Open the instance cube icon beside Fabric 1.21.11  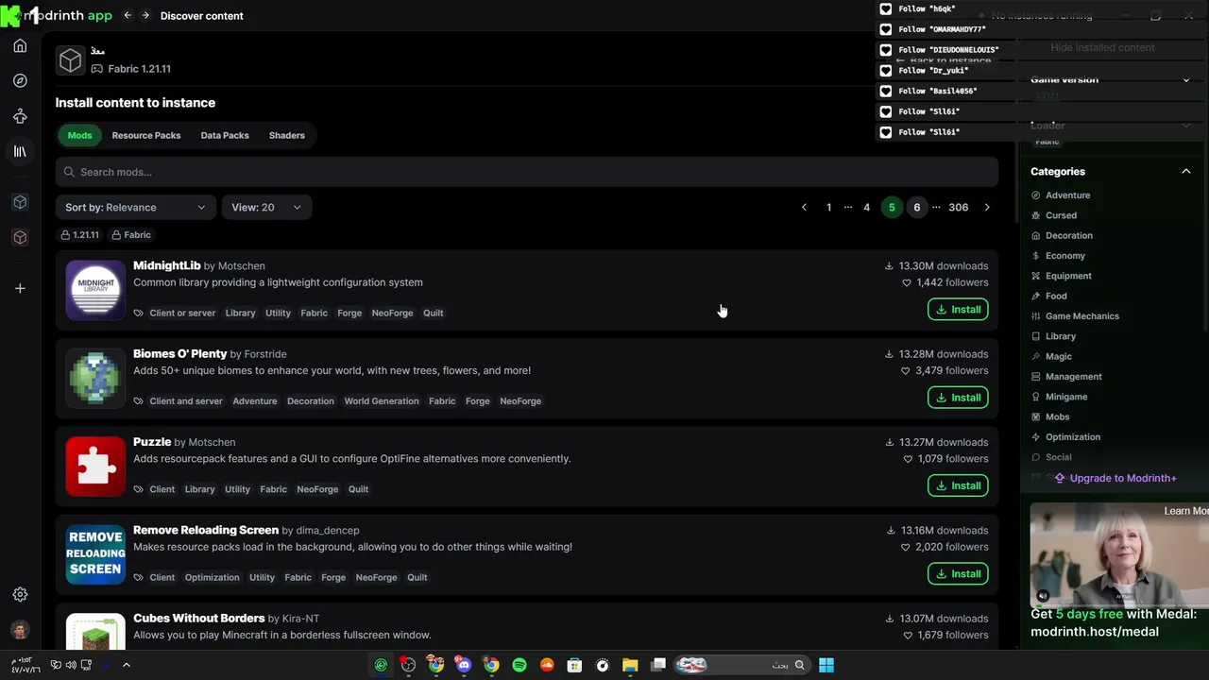[x=71, y=60]
